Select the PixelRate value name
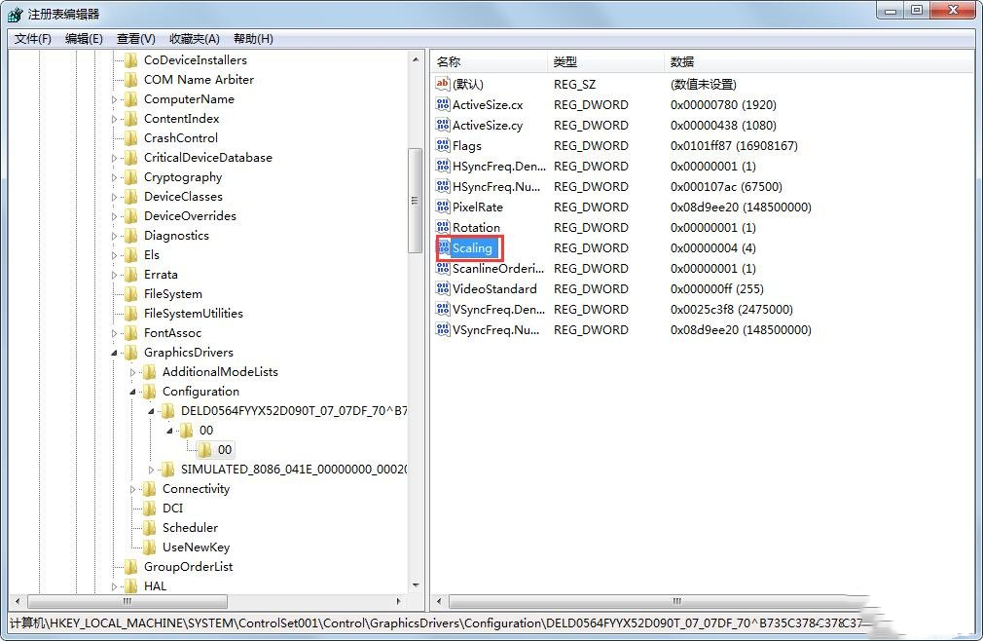 point(478,207)
